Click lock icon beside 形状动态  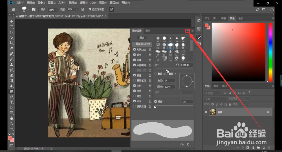[x=150, y=50]
